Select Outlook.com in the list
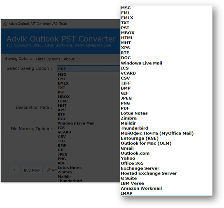This screenshot has height=208, width=224. point(135,153)
